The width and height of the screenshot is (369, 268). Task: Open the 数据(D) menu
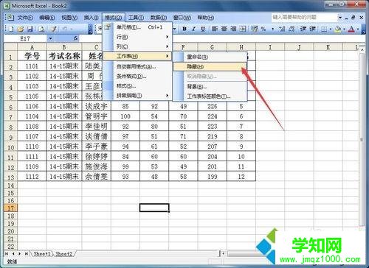[x=159, y=18]
